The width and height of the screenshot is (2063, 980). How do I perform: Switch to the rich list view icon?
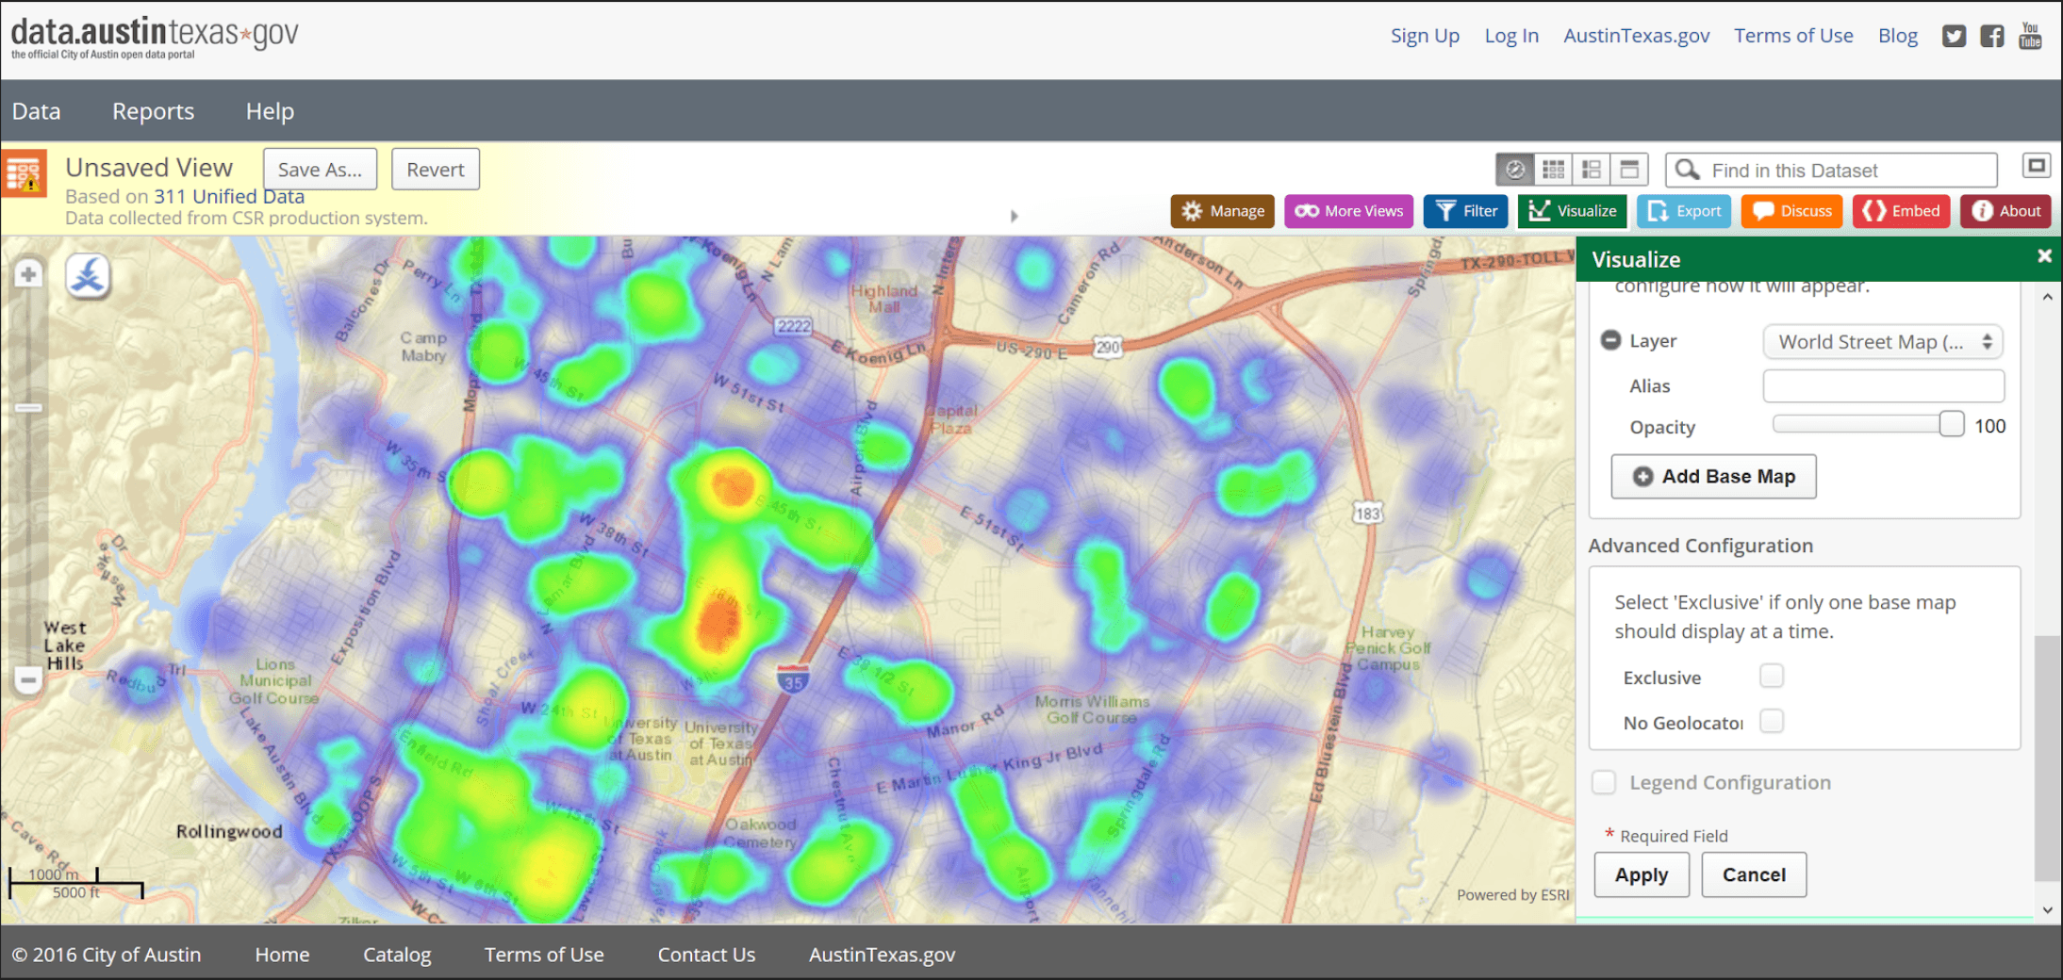pos(1592,170)
